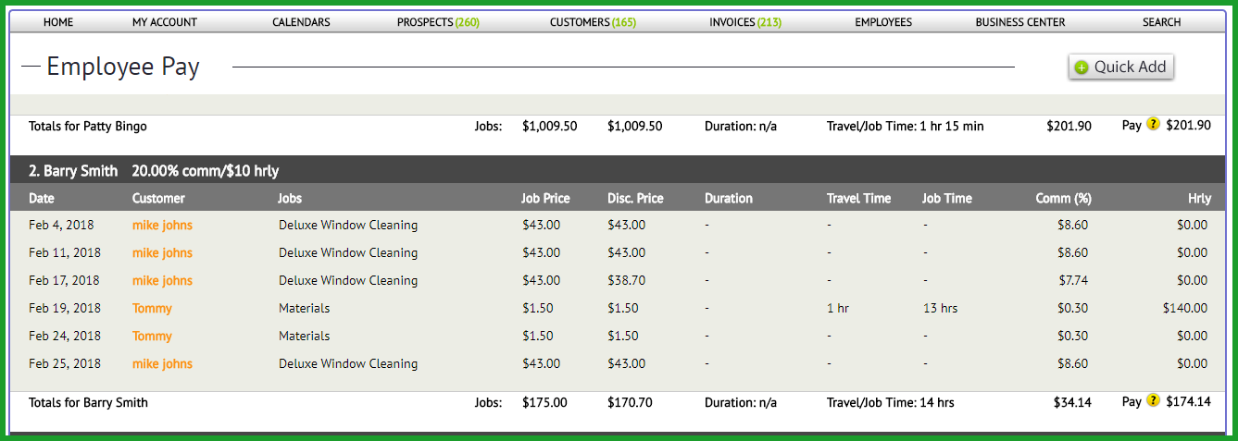
Task: Click the Date column header
Action: click(x=42, y=198)
